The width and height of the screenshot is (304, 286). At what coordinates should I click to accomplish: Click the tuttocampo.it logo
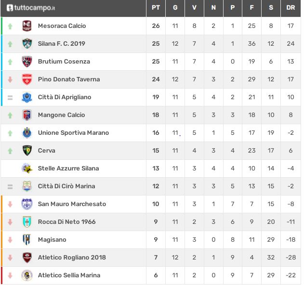point(31,8)
